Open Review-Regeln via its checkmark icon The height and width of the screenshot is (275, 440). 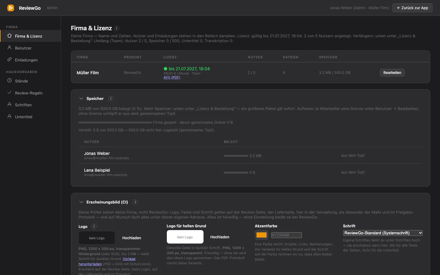(x=9, y=93)
